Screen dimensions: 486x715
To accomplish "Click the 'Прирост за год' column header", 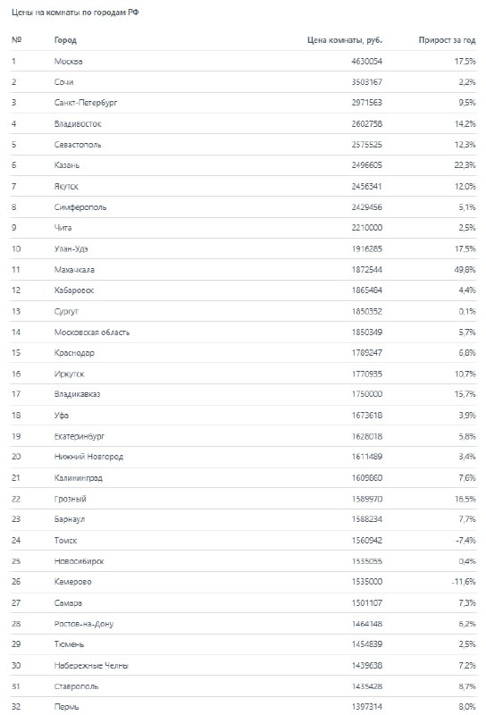I will 447,40.
